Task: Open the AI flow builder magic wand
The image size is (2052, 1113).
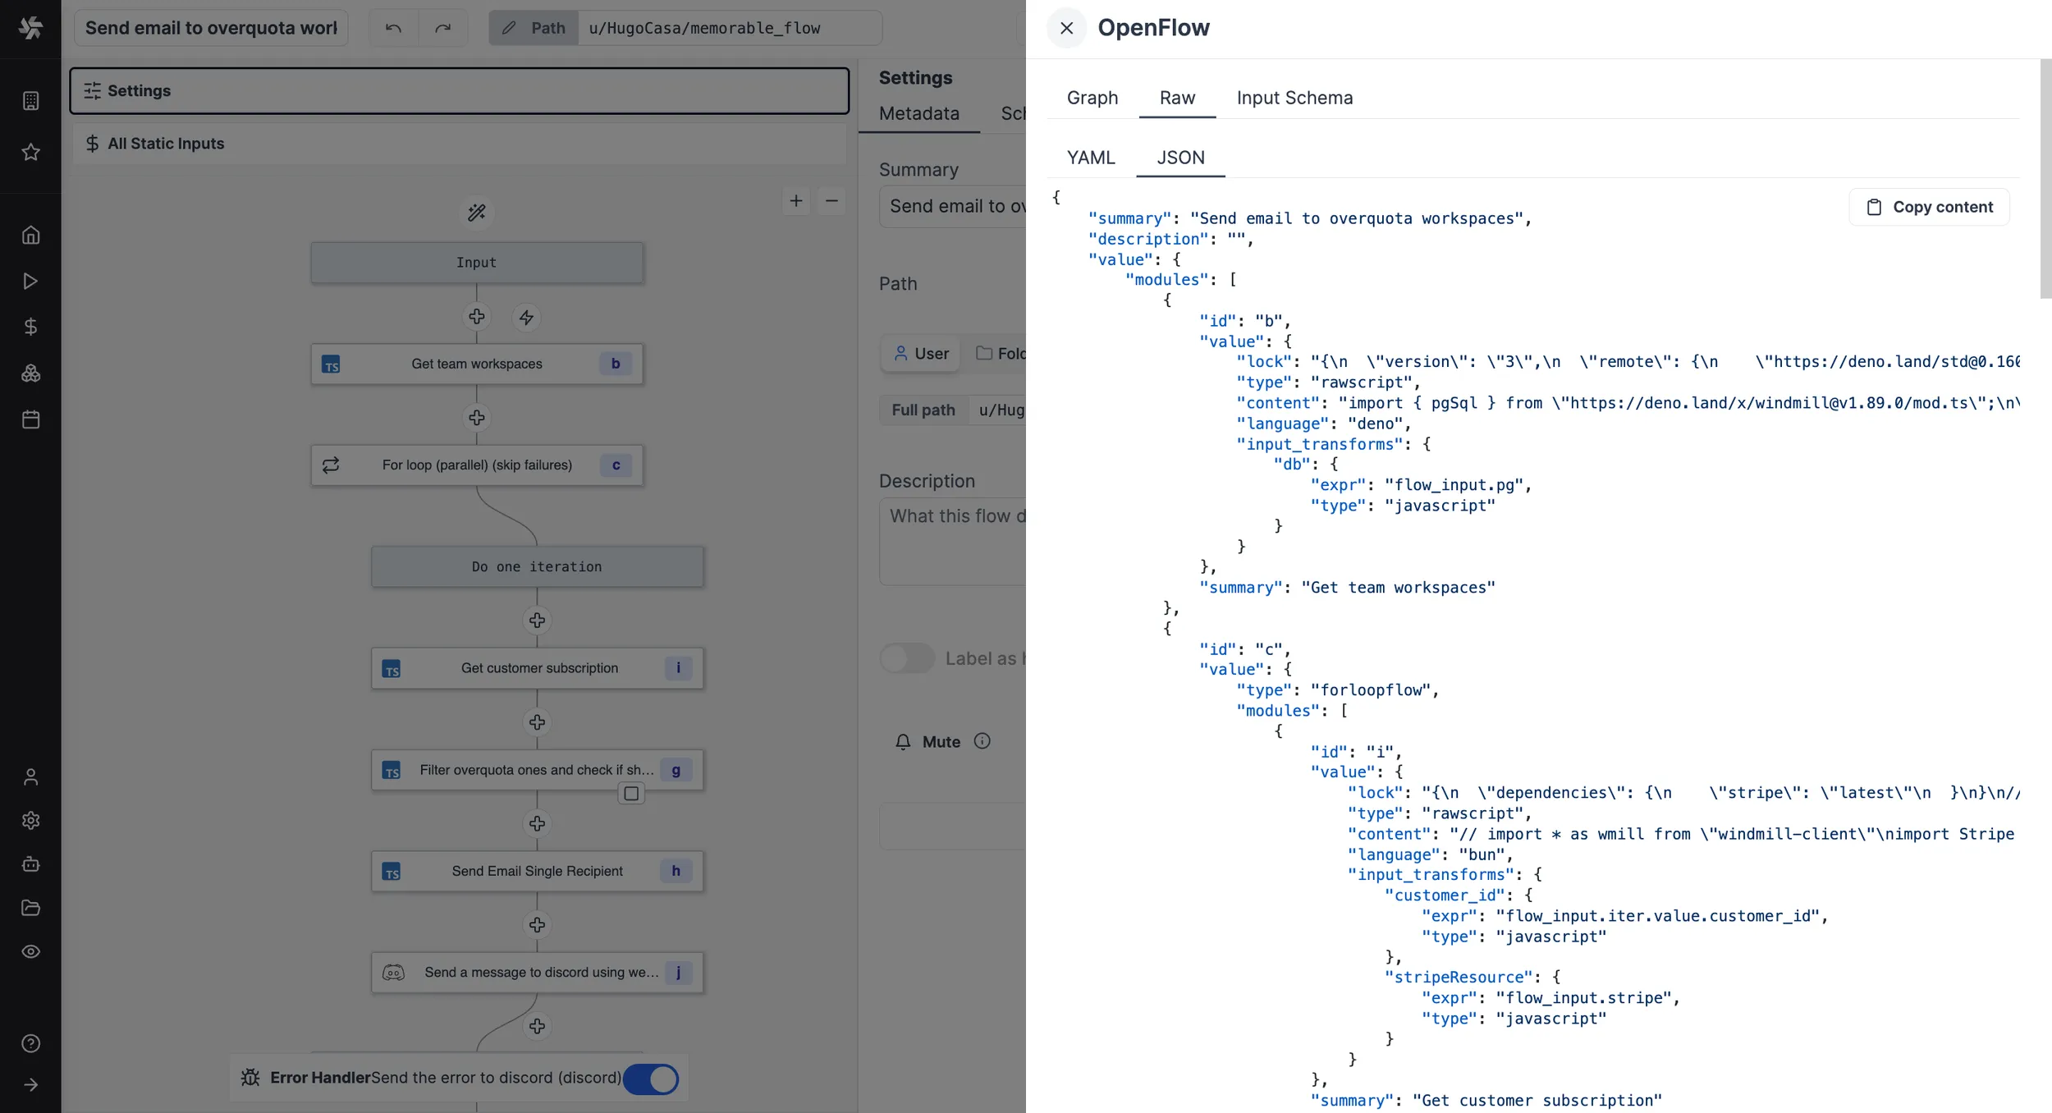Action: click(476, 213)
